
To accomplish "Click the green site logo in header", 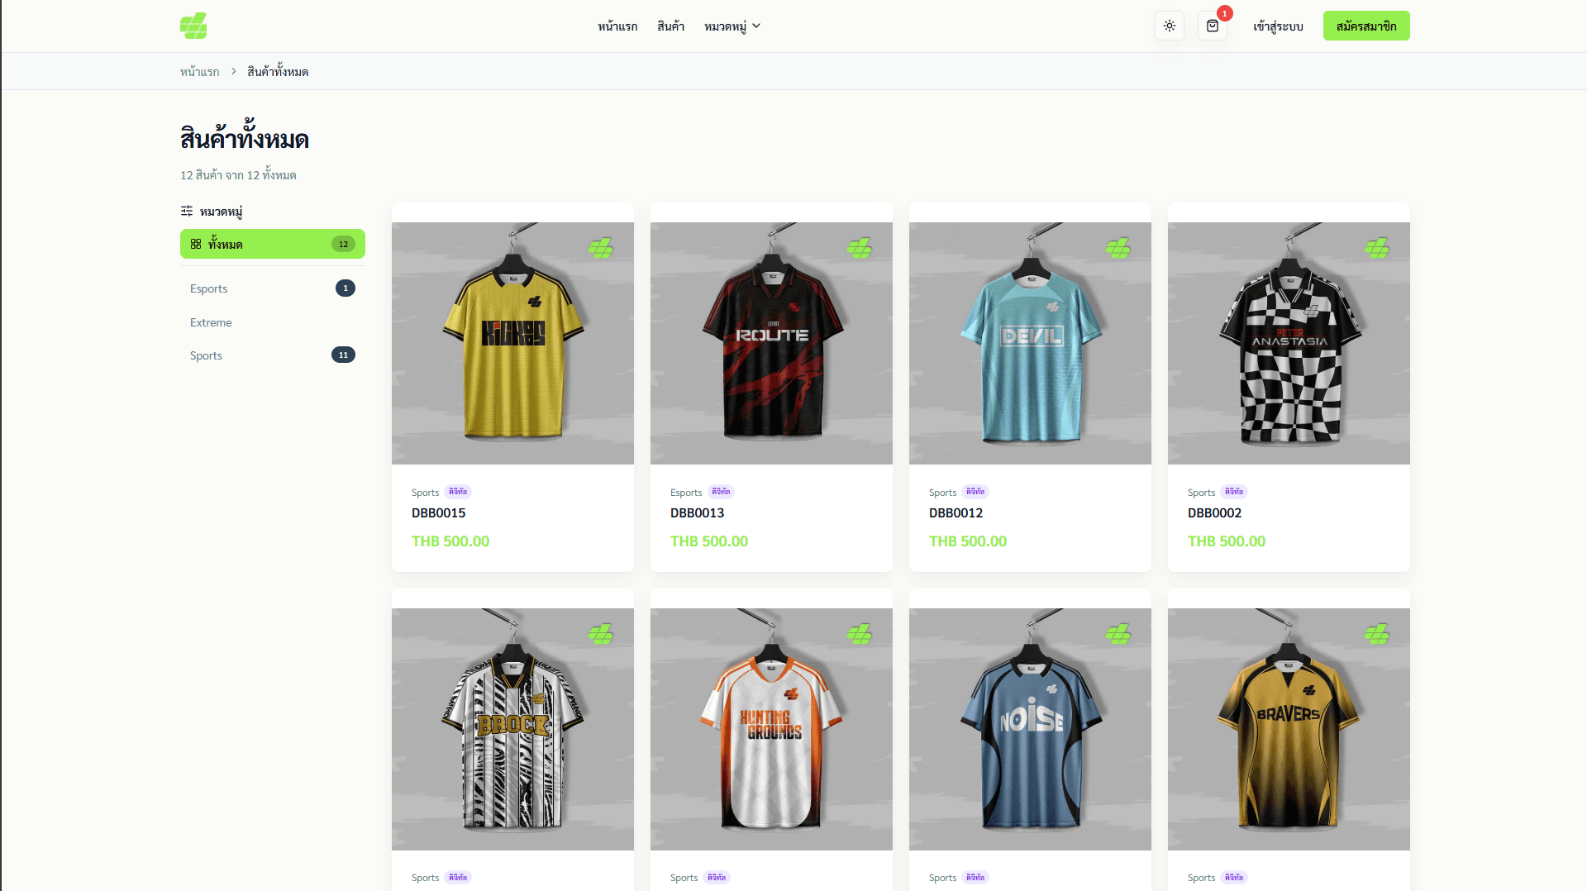I will point(193,26).
